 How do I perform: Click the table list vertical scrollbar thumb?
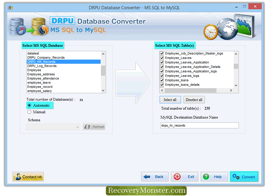236,66
